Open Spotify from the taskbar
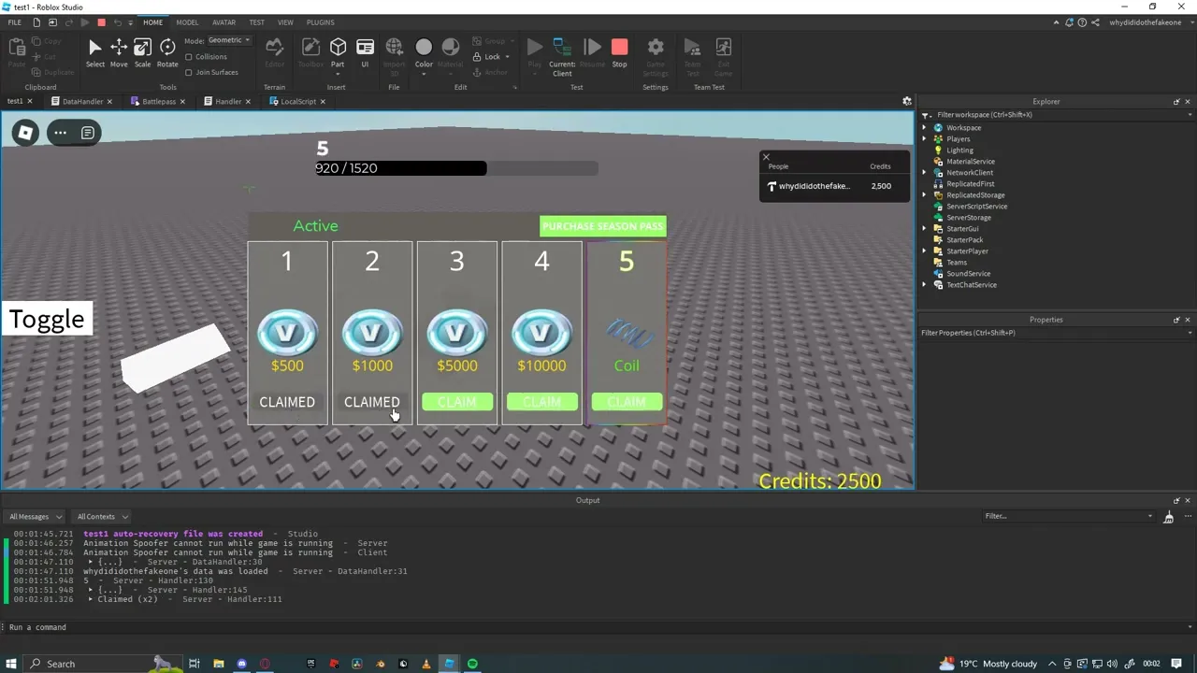The height and width of the screenshot is (673, 1197). [472, 664]
